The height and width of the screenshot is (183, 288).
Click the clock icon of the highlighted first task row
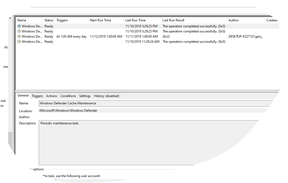point(19,26)
